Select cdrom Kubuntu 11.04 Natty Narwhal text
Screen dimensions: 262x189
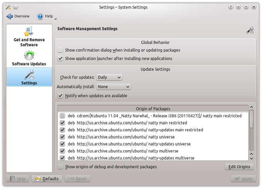[x=154, y=116]
